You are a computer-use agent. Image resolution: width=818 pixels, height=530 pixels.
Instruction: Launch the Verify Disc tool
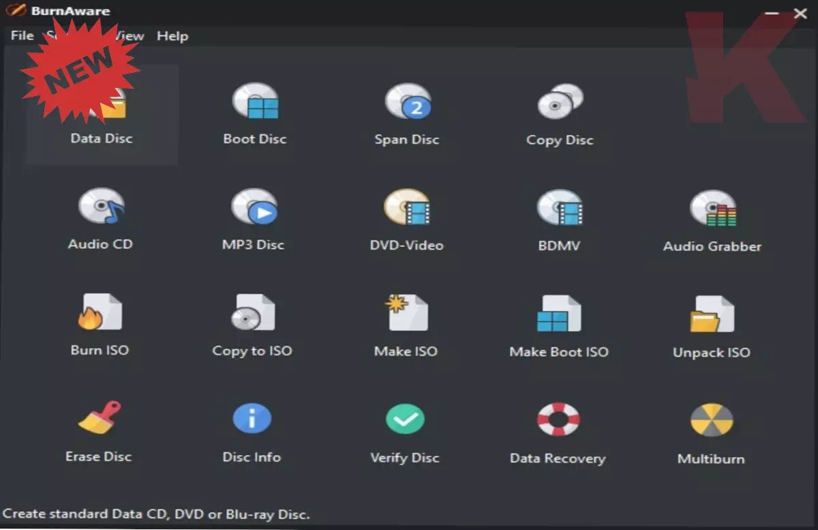click(405, 433)
